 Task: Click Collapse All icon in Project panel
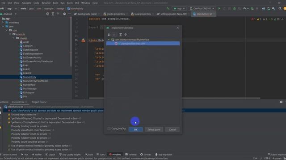pyautogui.click(x=58, y=14)
